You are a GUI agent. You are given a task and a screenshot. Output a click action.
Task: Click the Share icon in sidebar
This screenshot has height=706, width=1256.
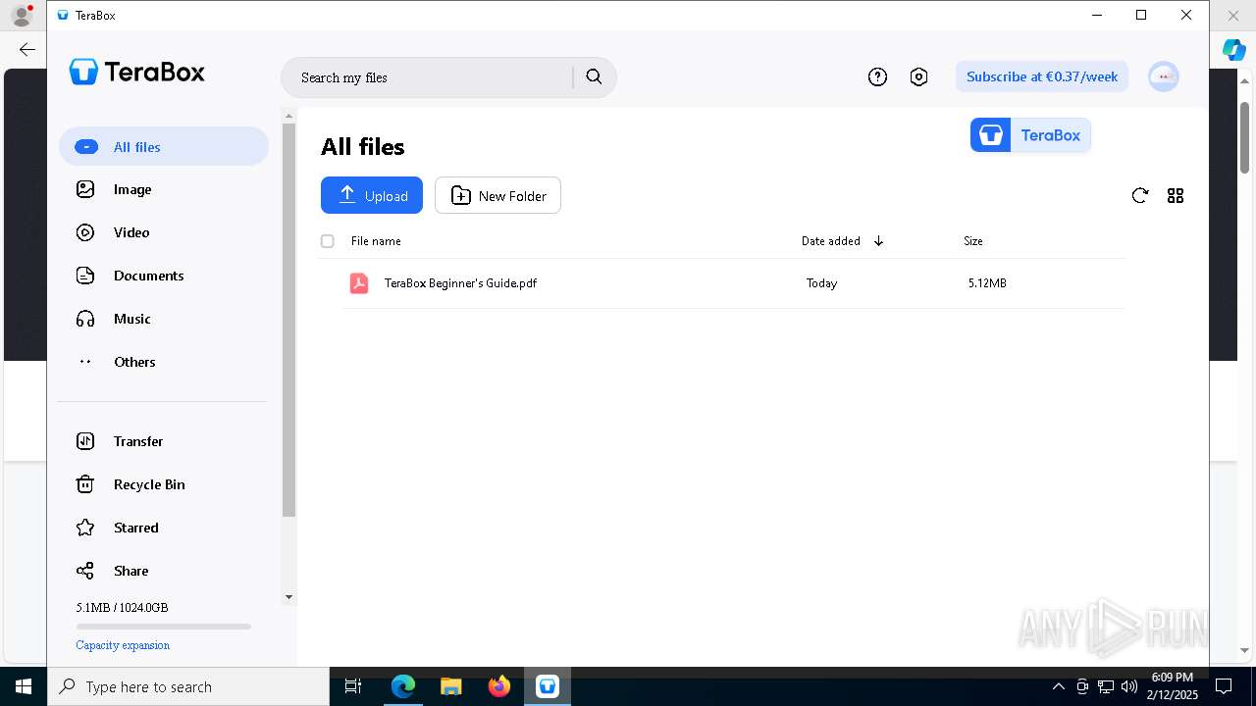coord(85,571)
